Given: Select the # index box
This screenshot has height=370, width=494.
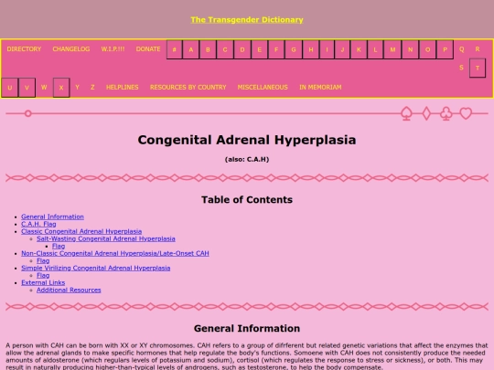Looking at the screenshot, I should click(174, 49).
